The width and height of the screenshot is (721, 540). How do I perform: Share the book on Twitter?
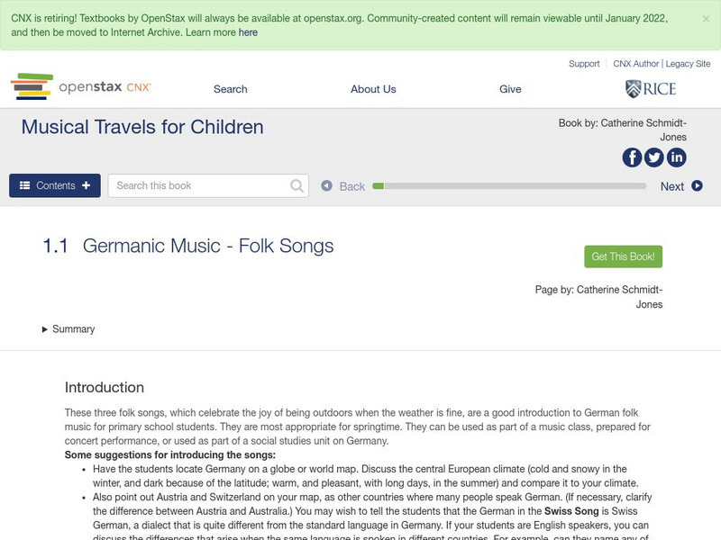(654, 157)
